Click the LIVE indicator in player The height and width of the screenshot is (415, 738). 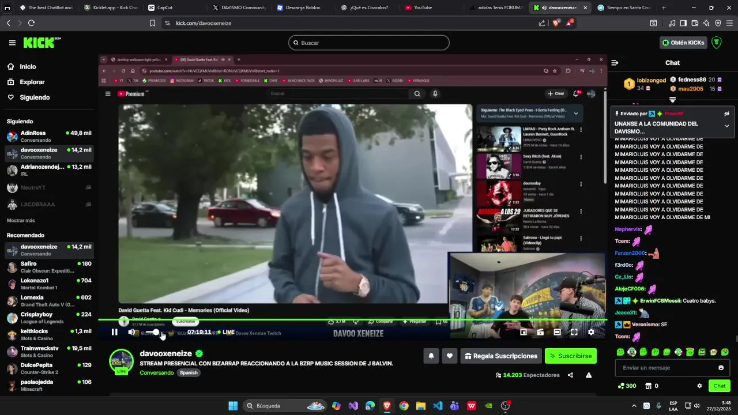click(226, 332)
